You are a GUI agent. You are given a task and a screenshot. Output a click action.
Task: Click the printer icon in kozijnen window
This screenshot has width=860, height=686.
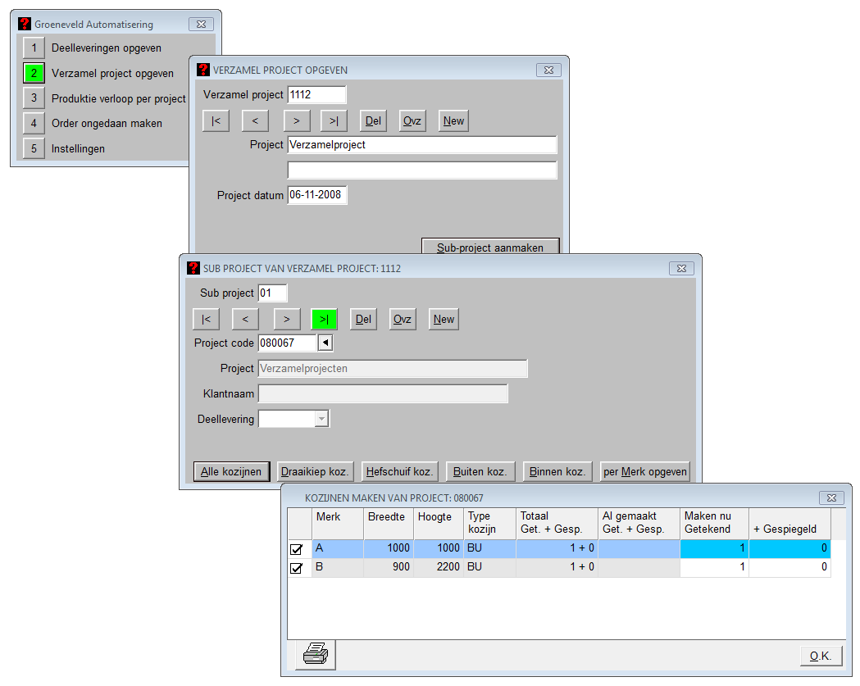tap(316, 655)
